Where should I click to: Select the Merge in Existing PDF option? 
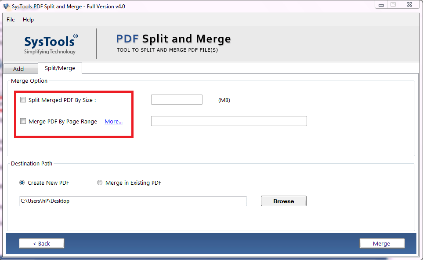[x=100, y=183]
